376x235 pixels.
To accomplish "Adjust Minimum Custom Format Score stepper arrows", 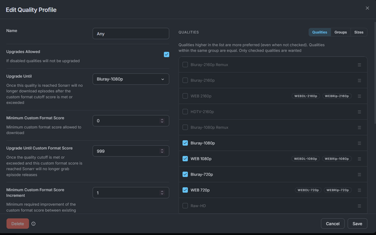I will click(x=162, y=121).
